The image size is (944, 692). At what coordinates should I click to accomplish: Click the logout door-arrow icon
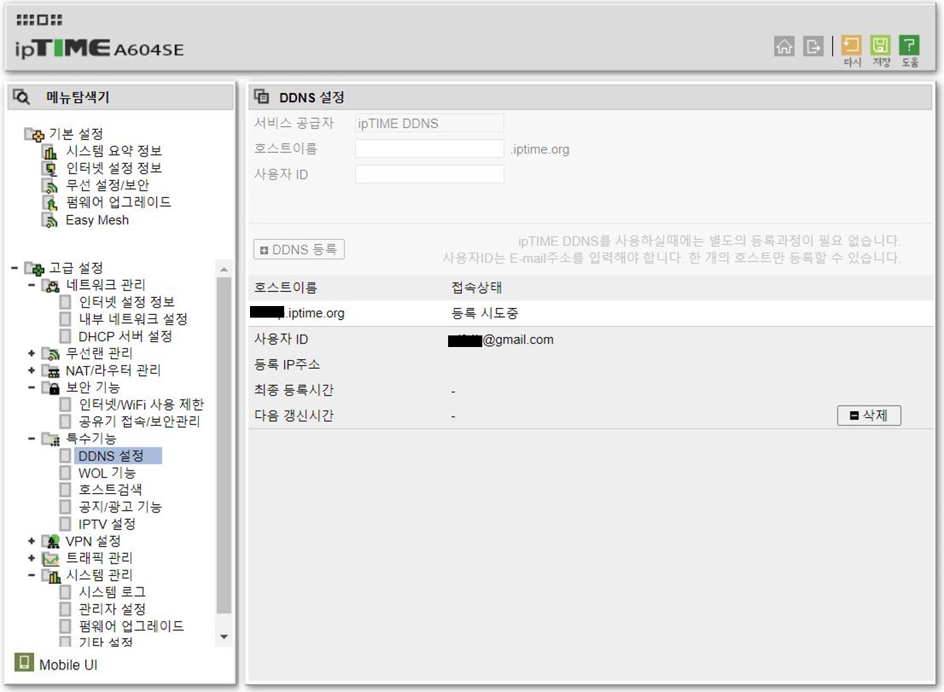(x=813, y=46)
